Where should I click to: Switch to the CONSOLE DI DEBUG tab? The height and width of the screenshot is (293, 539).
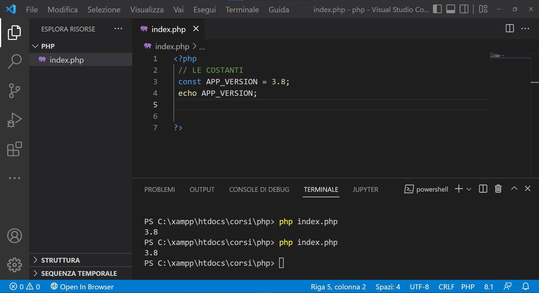tap(259, 190)
